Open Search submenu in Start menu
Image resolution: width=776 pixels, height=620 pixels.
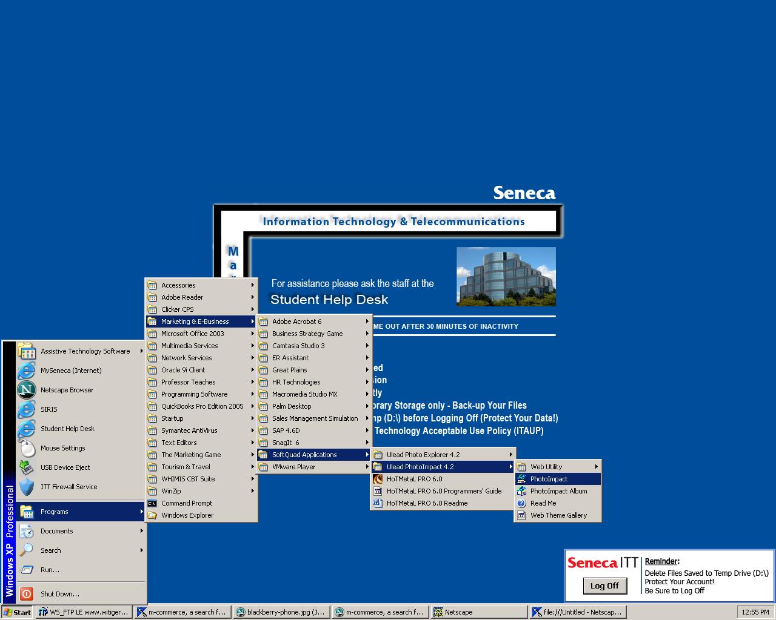pyautogui.click(x=81, y=550)
